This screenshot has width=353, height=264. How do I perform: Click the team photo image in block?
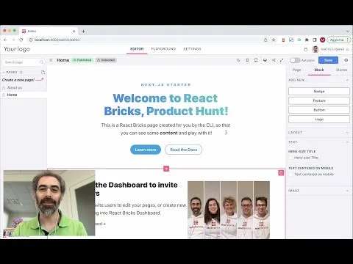click(229, 210)
